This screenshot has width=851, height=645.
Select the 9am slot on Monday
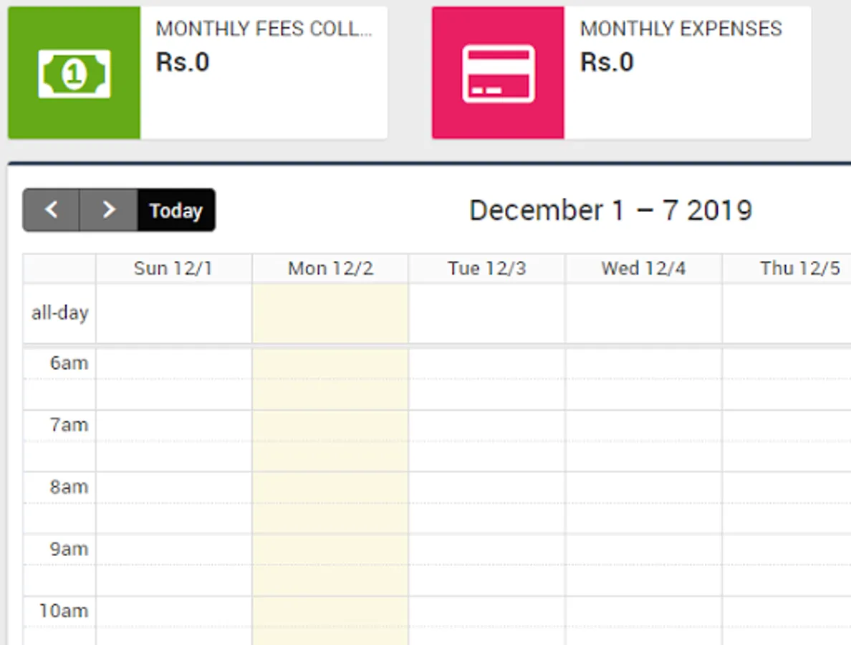pyautogui.click(x=330, y=550)
